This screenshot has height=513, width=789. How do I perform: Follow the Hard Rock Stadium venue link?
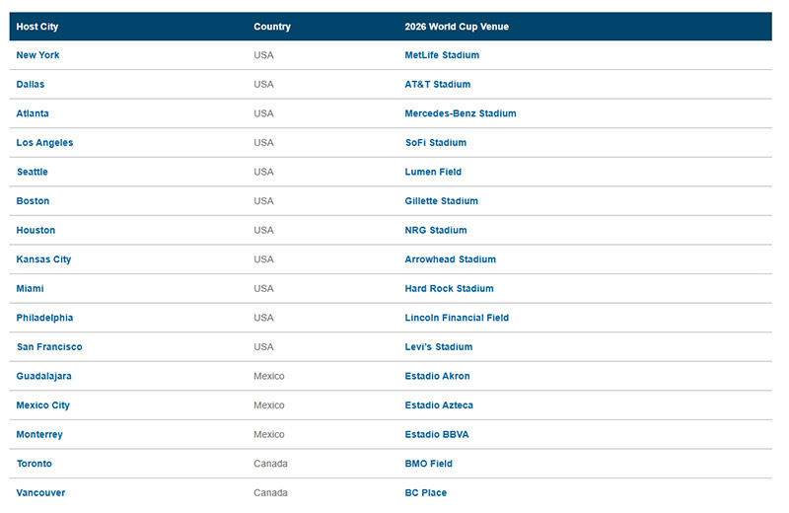(450, 288)
